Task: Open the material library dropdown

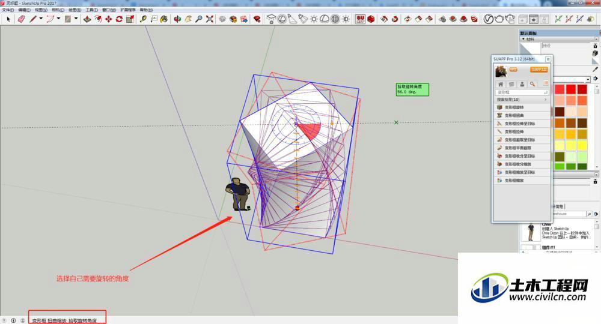Action: click(588, 79)
